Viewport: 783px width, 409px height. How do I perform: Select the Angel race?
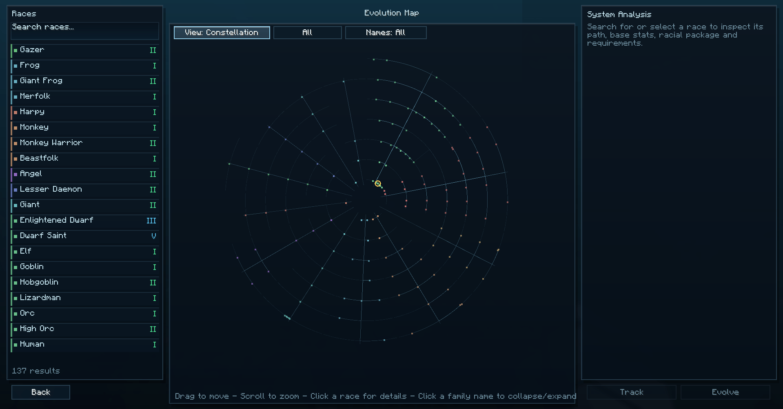(85, 174)
